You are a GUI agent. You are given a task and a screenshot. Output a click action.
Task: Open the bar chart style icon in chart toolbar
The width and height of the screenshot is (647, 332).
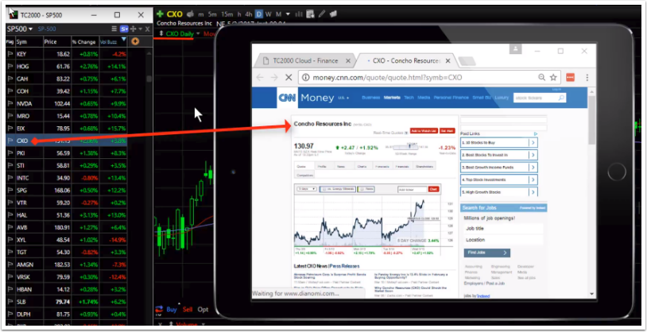point(299,14)
